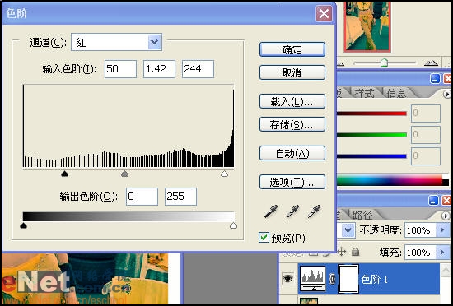The width and height of the screenshot is (453, 306).
Task: Click the output levels field showing 0
Action: pyautogui.click(x=142, y=197)
